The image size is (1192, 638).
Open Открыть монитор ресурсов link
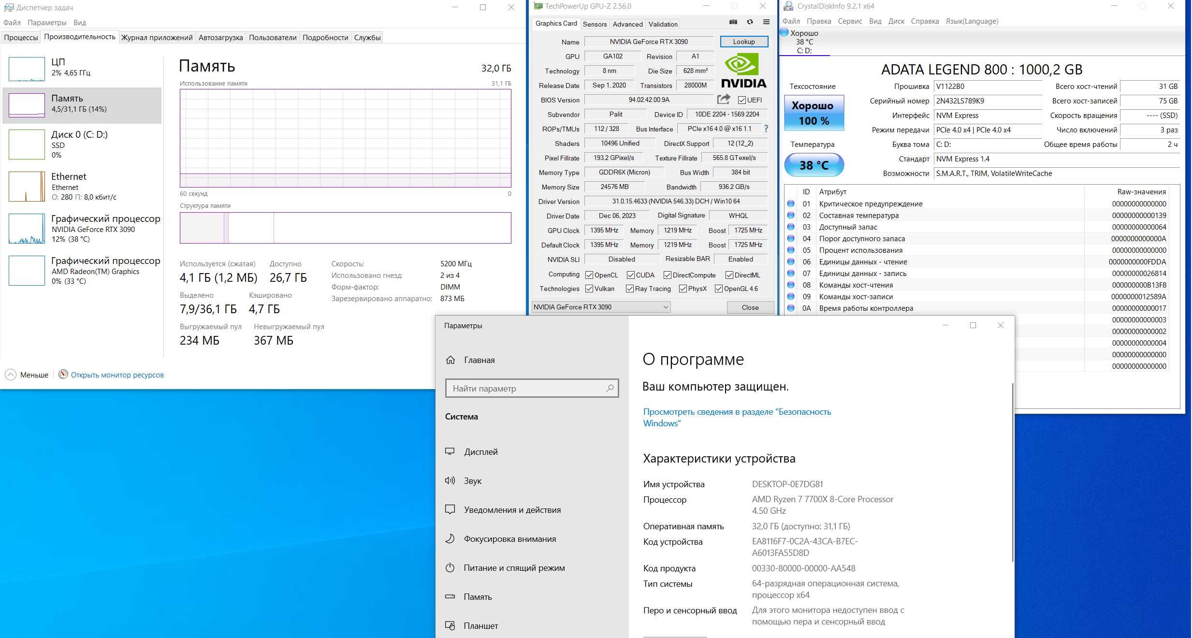117,375
